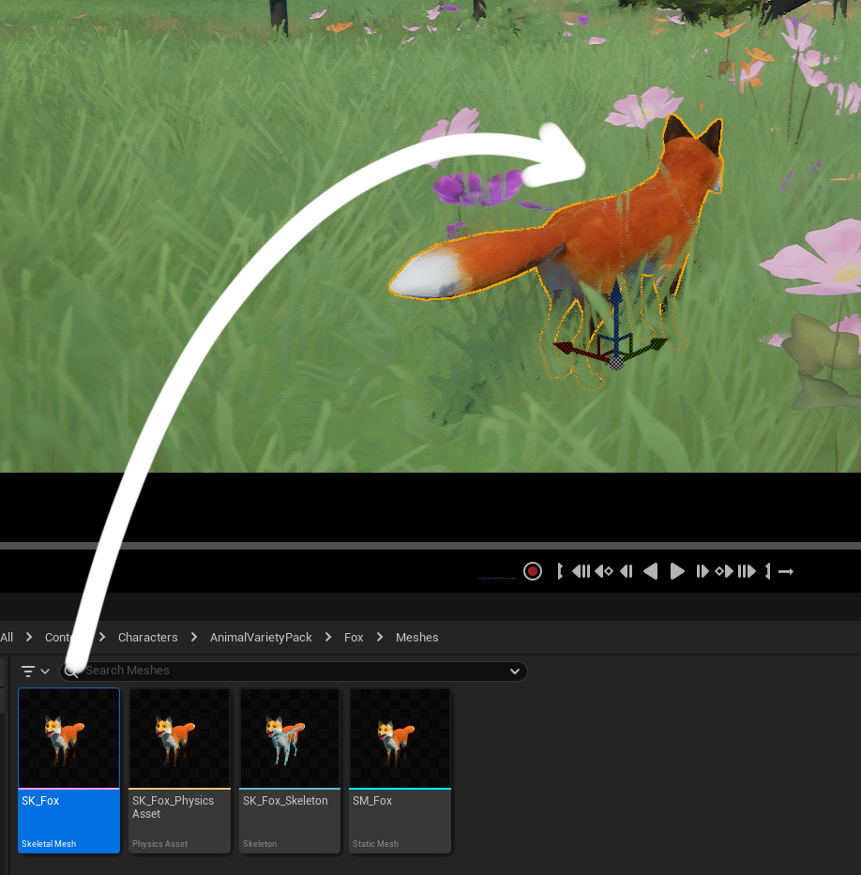This screenshot has height=875, width=861.
Task: Click the breadcrumb arrow after AnimalVarietyPack
Action: (x=327, y=637)
